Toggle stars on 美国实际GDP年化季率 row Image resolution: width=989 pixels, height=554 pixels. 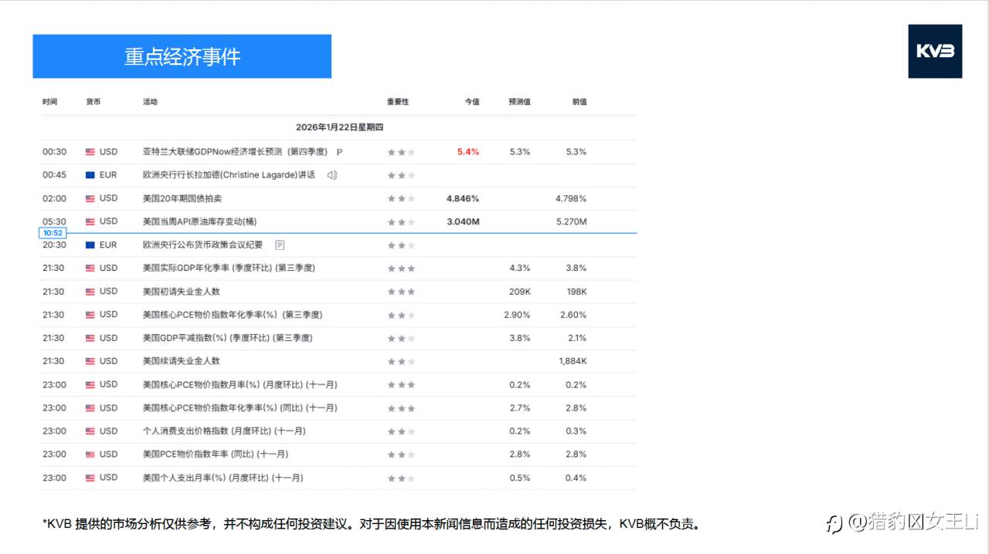(x=401, y=268)
